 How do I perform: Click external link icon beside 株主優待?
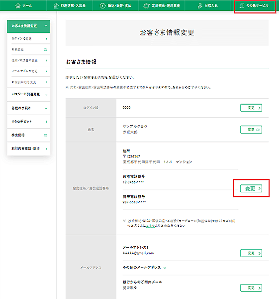pyautogui.click(x=45, y=135)
